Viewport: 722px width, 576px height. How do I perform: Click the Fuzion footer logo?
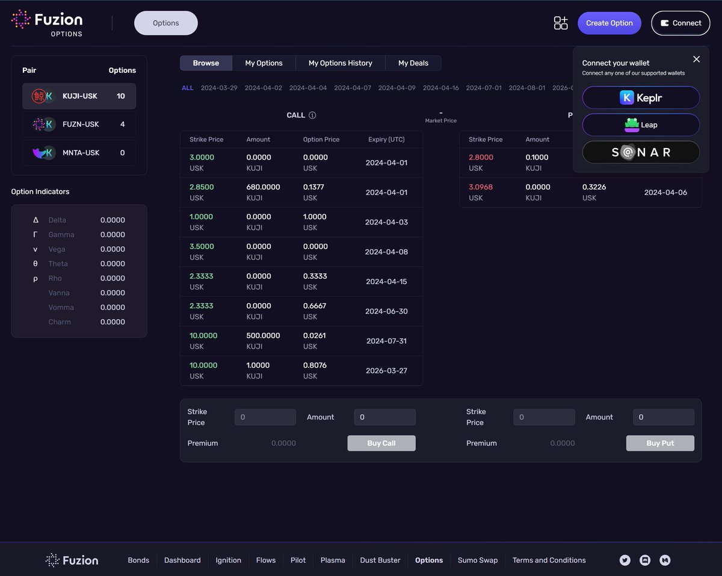72,560
